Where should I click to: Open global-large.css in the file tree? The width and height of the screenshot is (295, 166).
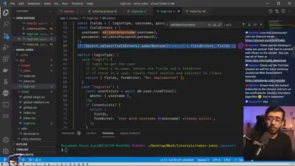(34, 97)
